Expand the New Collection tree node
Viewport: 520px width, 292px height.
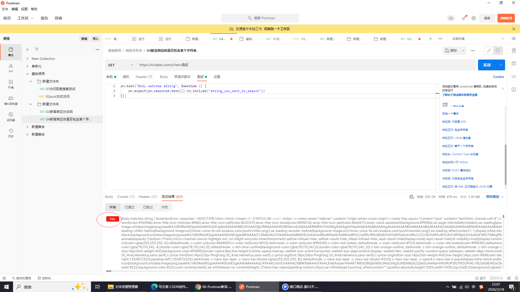pos(27,59)
